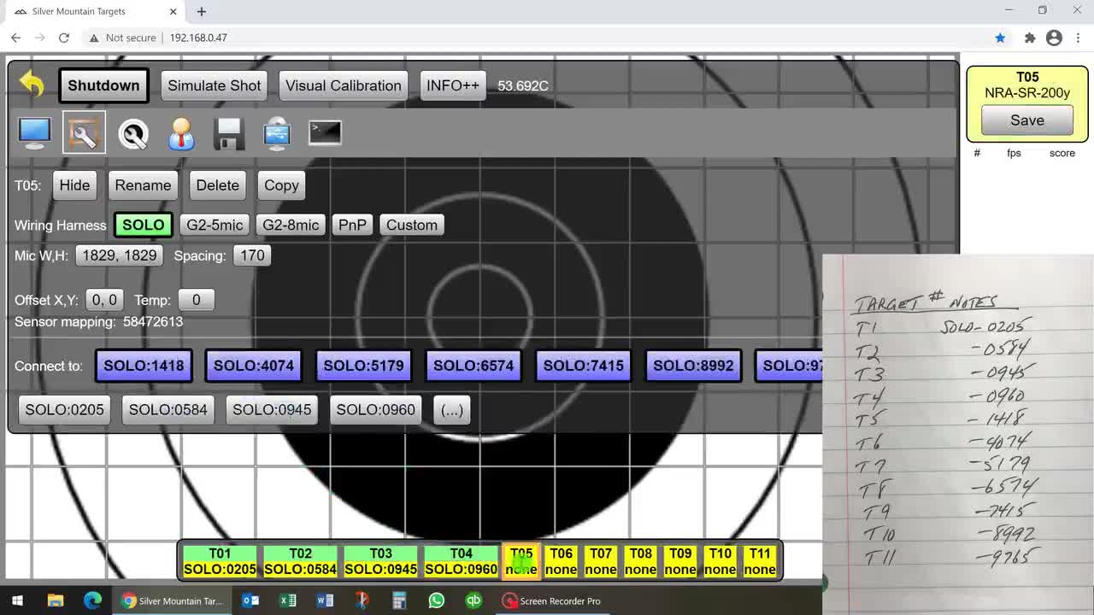Open Visual Calibration
Screen dimensions: 1094x615
[x=344, y=85]
